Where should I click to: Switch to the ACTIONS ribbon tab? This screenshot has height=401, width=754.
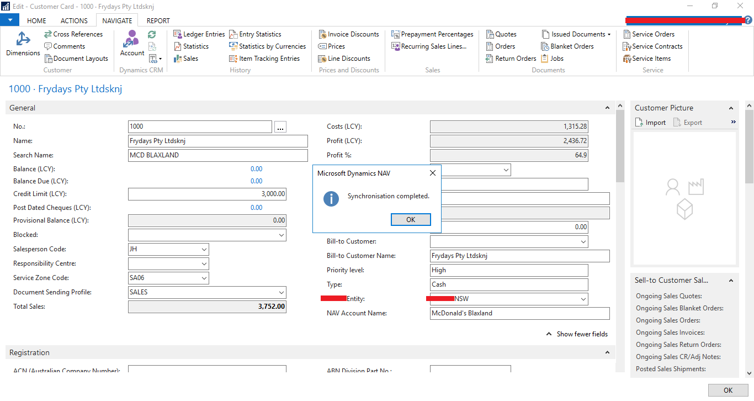point(74,20)
